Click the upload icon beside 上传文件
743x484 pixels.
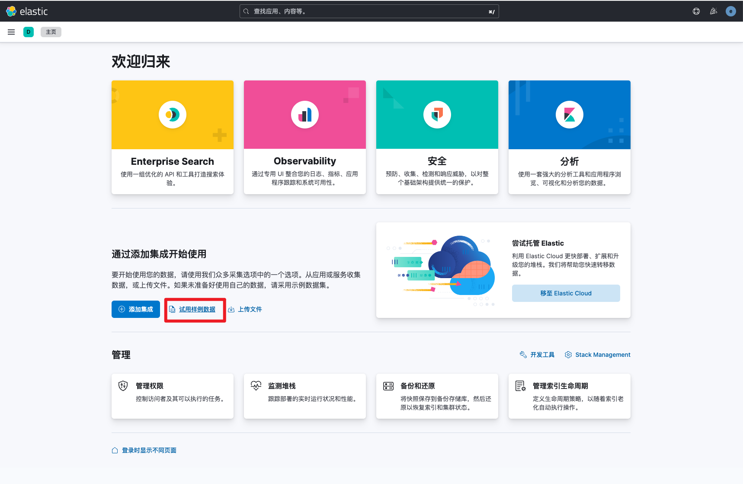(x=231, y=309)
